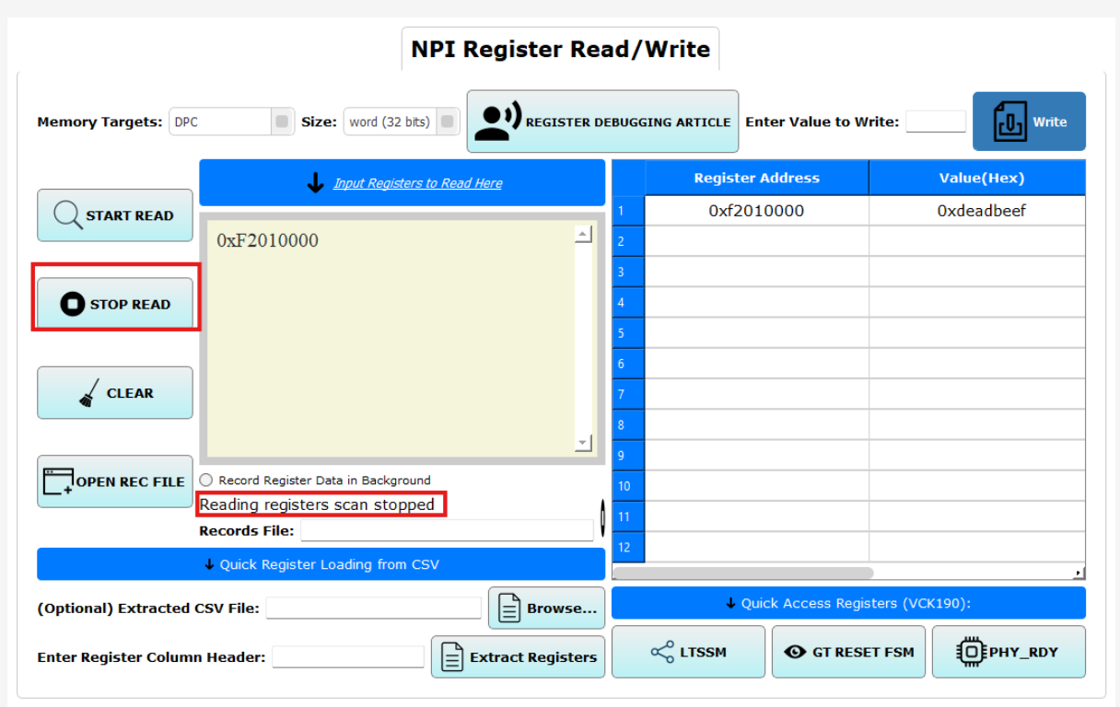The image size is (1120, 707).
Task: Click the document icon on Extract Registers
Action: tap(451, 657)
